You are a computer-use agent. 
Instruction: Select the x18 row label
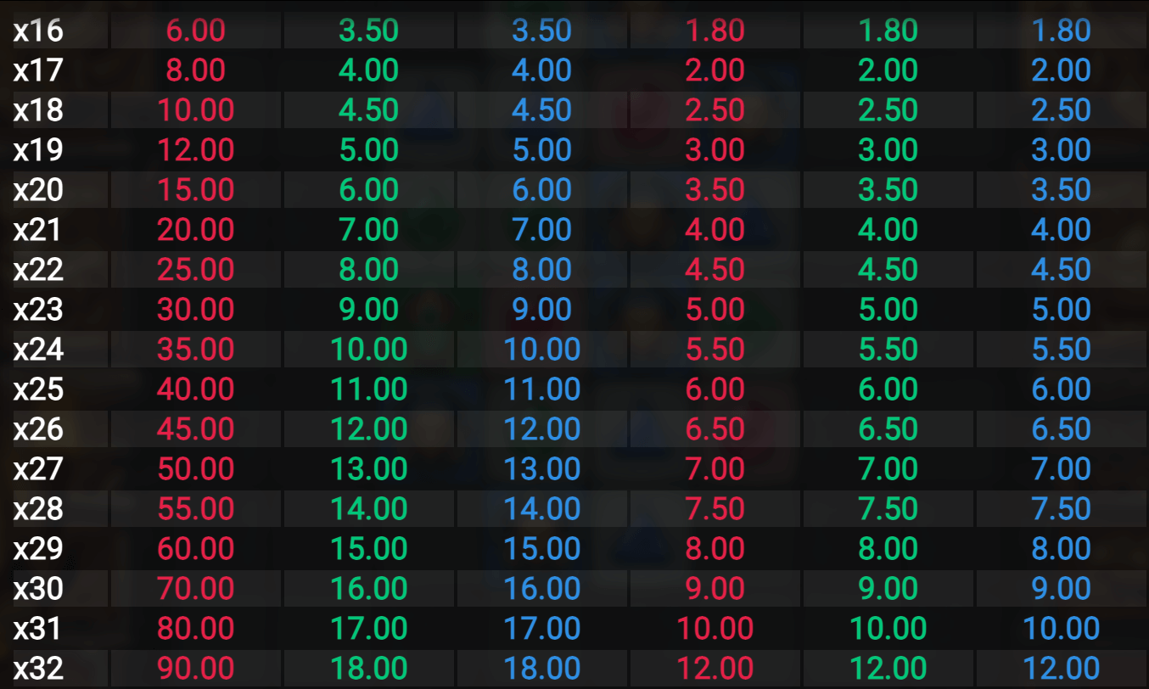[38, 110]
